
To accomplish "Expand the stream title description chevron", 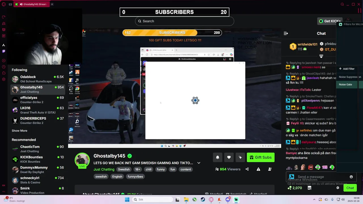I will point(199,163).
